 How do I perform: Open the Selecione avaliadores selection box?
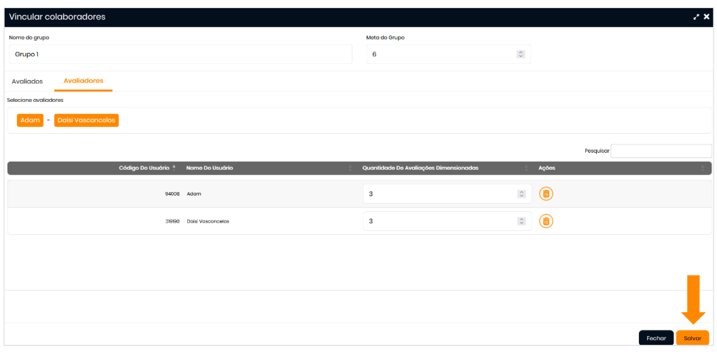click(x=407, y=120)
